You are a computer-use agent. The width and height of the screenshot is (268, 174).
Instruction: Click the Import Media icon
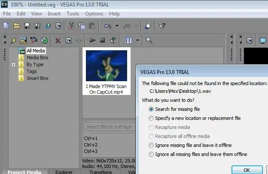tap(24, 40)
